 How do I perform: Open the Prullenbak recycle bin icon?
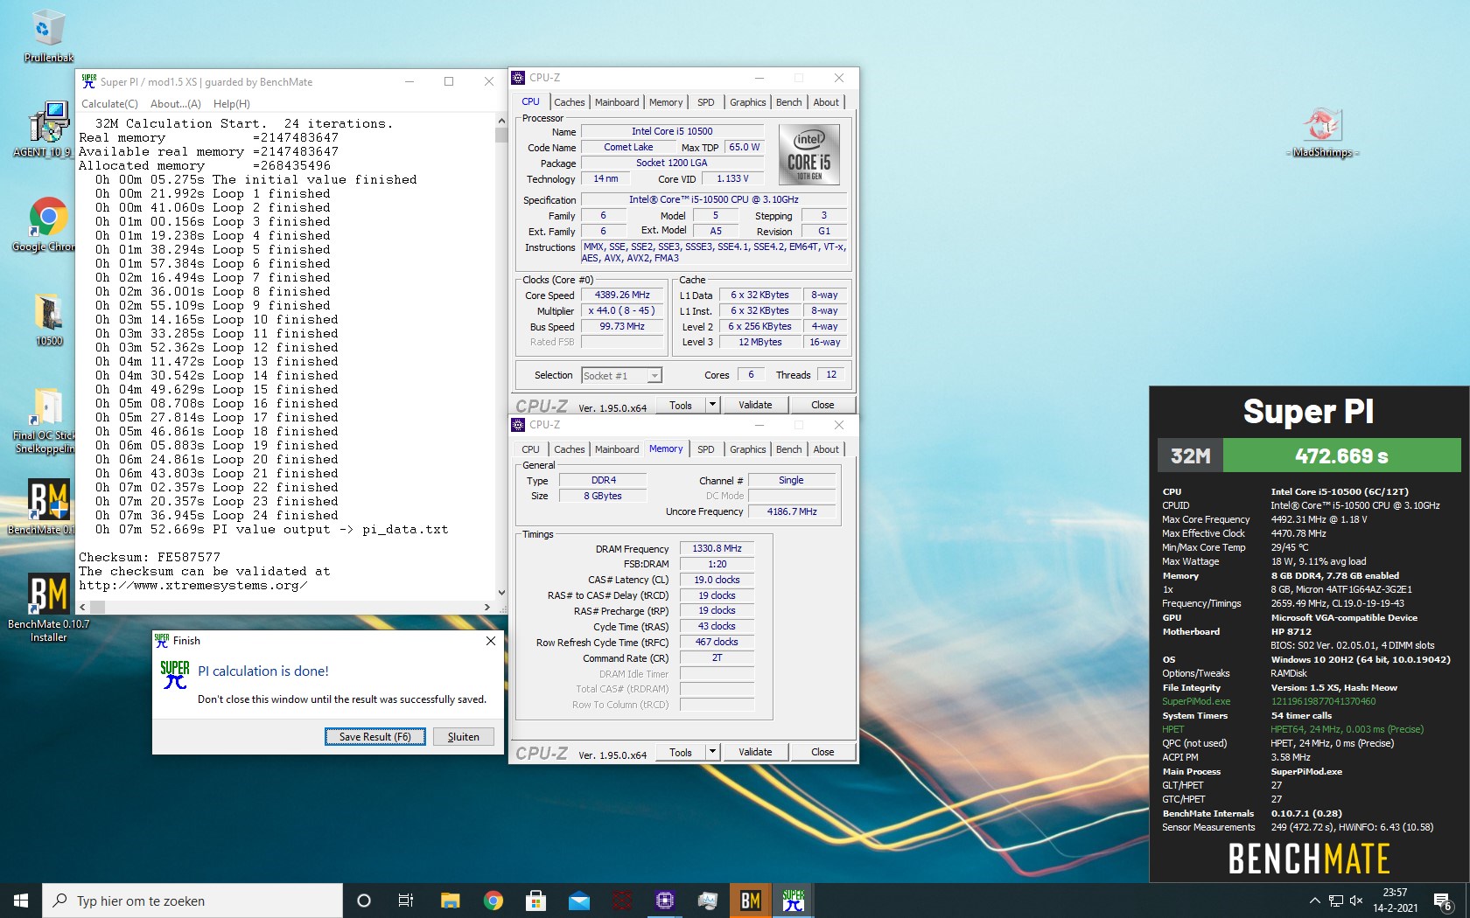pos(48,37)
